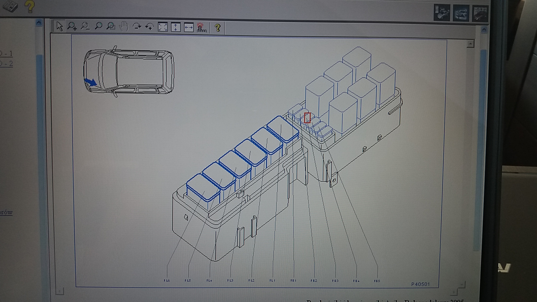Image resolution: width=537 pixels, height=302 pixels.
Task: Rotate diagram clockwise with curved arrow
Action: point(137,26)
